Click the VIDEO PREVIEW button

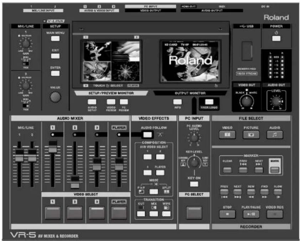(111, 102)
